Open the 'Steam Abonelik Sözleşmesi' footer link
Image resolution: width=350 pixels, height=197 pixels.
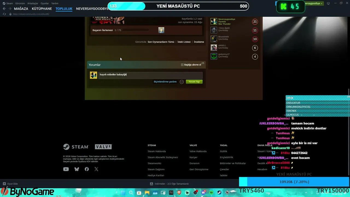(x=163, y=157)
